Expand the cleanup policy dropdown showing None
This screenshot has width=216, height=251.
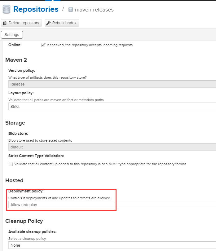[112, 245]
